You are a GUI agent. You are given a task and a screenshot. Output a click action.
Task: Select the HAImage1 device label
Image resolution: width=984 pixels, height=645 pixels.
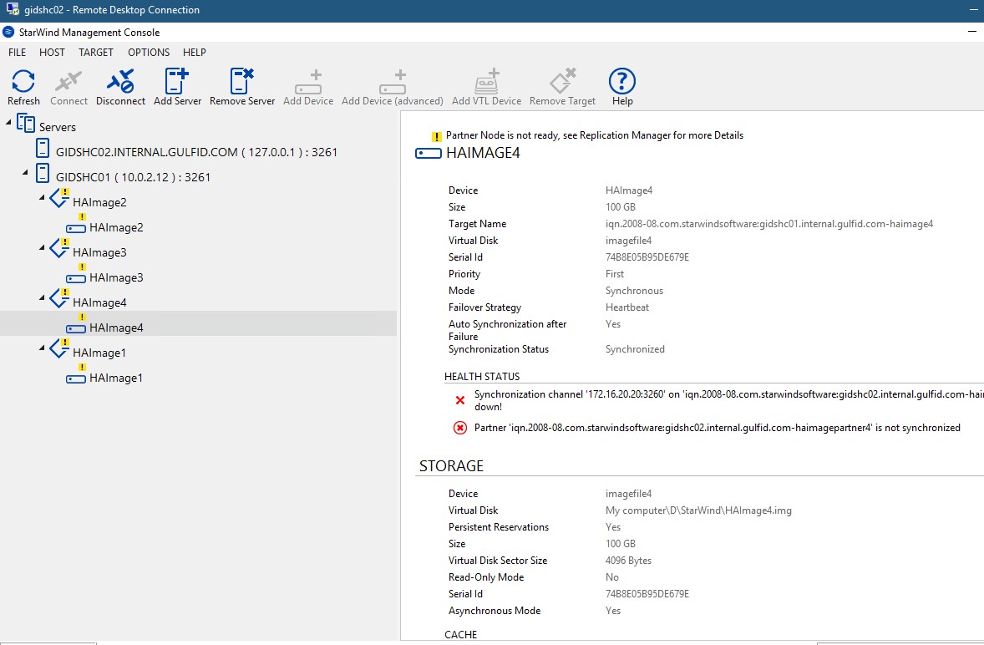116,378
